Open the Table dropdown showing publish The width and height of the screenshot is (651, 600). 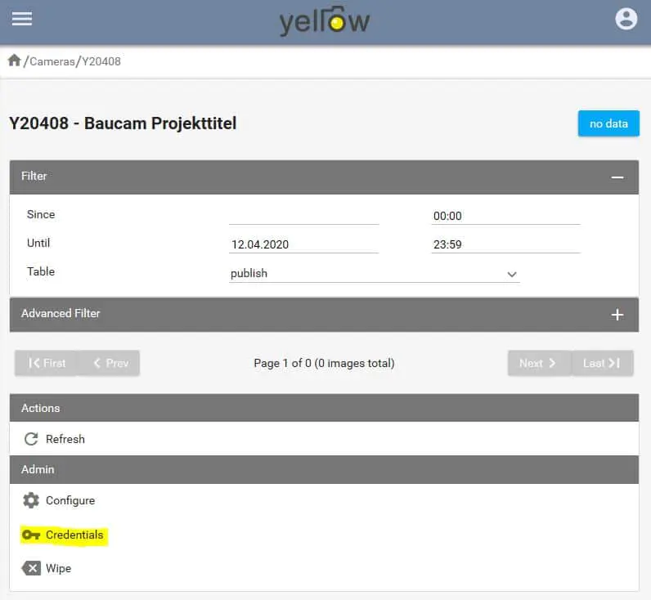tap(374, 274)
